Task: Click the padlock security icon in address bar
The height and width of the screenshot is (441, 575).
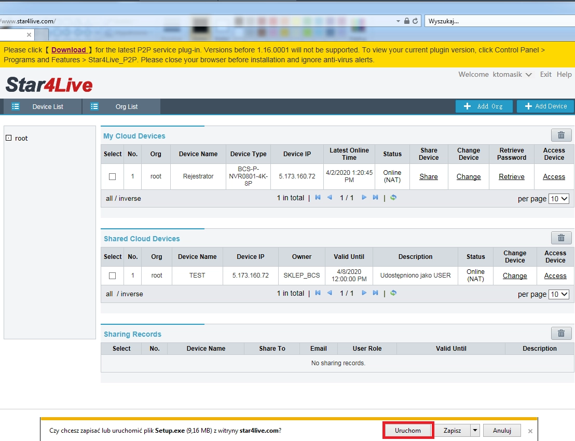Action: pyautogui.click(x=407, y=21)
